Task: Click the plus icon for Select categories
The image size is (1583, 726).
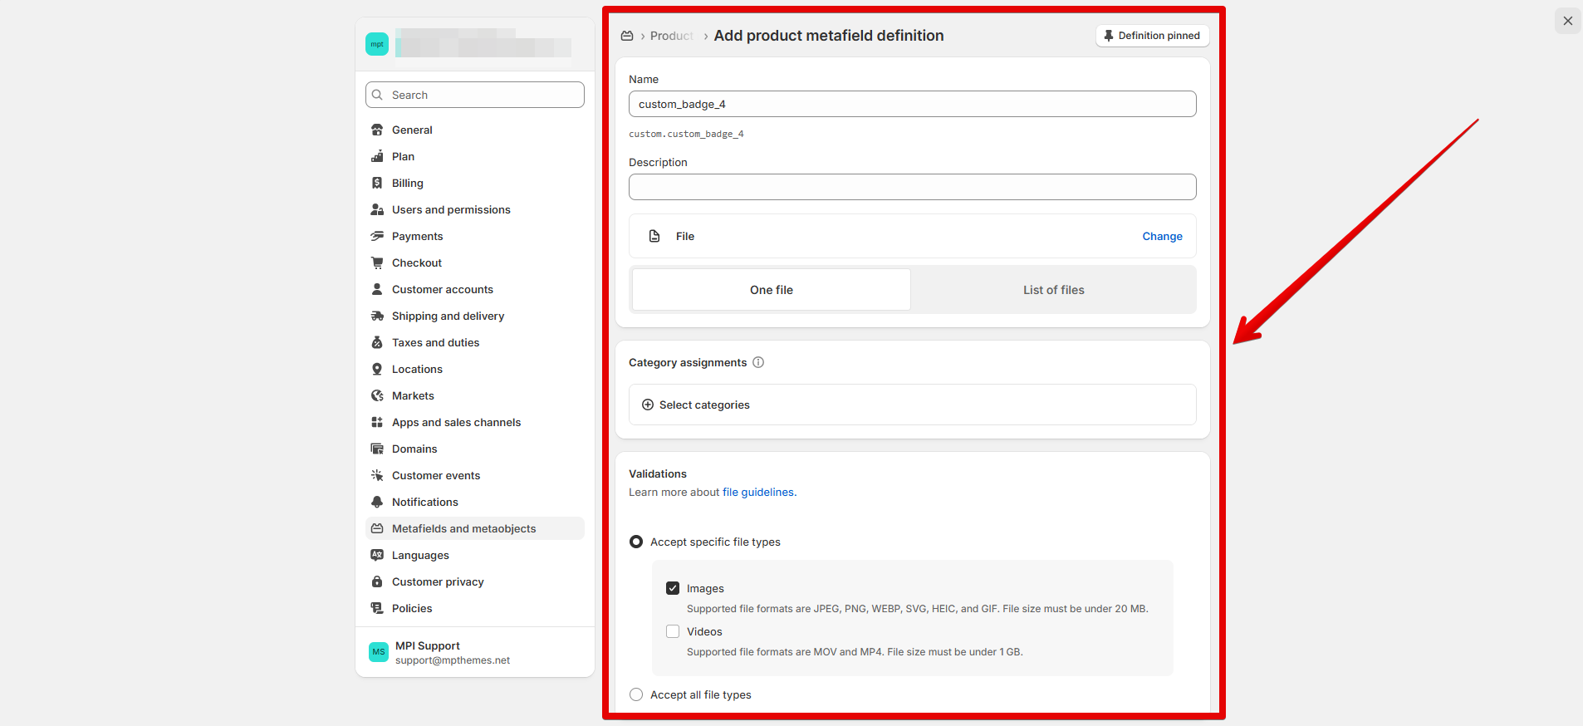Action: tap(648, 405)
